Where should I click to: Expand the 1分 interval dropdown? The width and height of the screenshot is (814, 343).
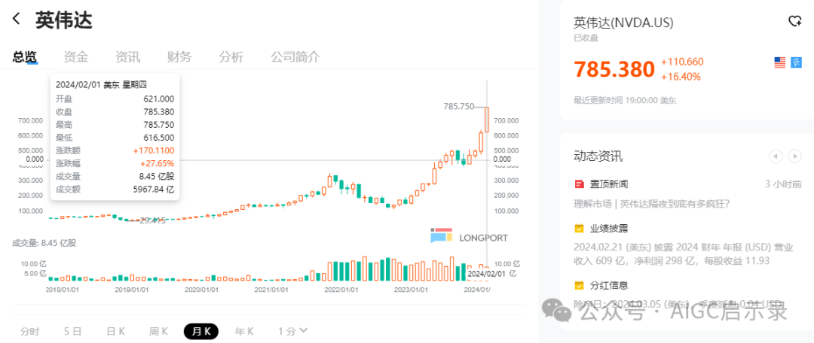(292, 331)
